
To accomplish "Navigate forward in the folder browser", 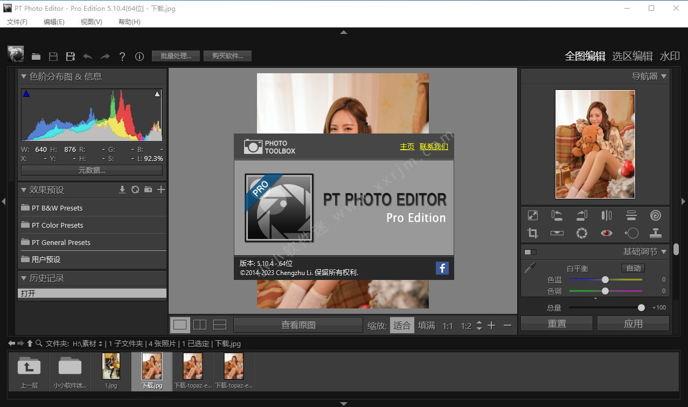I will 21,343.
